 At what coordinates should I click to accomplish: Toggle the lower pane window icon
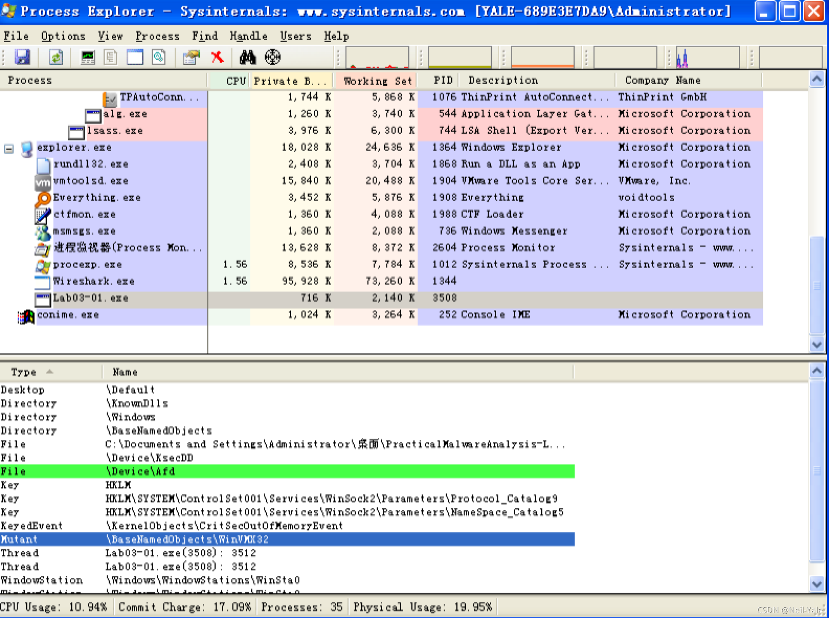[135, 57]
